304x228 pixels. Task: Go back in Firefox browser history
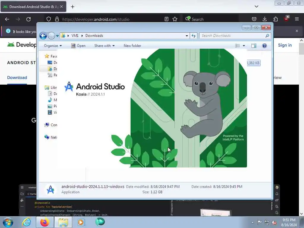(x=7, y=19)
